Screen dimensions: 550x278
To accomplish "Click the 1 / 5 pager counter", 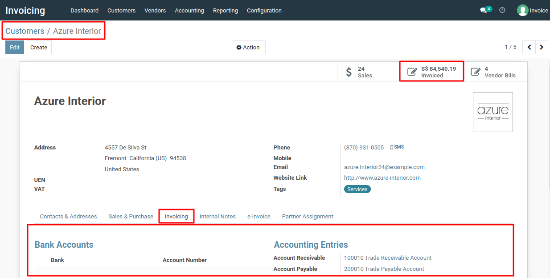I will [x=510, y=47].
